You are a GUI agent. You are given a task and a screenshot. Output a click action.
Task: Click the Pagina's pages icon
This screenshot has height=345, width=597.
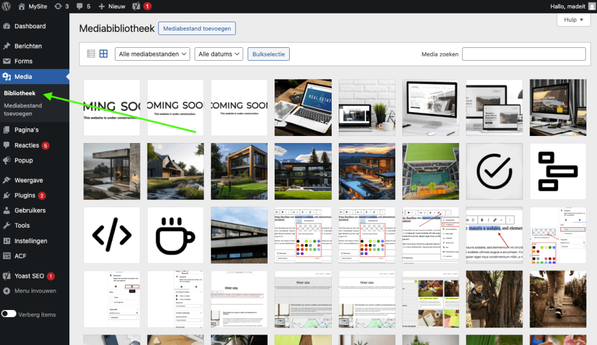coord(6,130)
